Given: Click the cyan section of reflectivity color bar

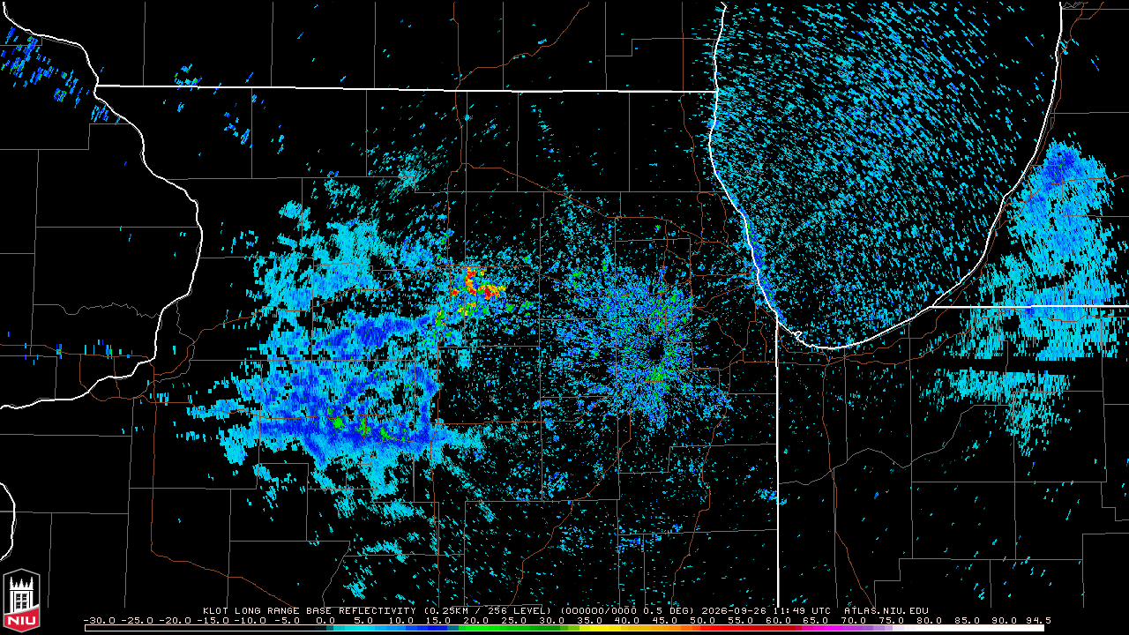Looking at the screenshot, I should (362, 627).
